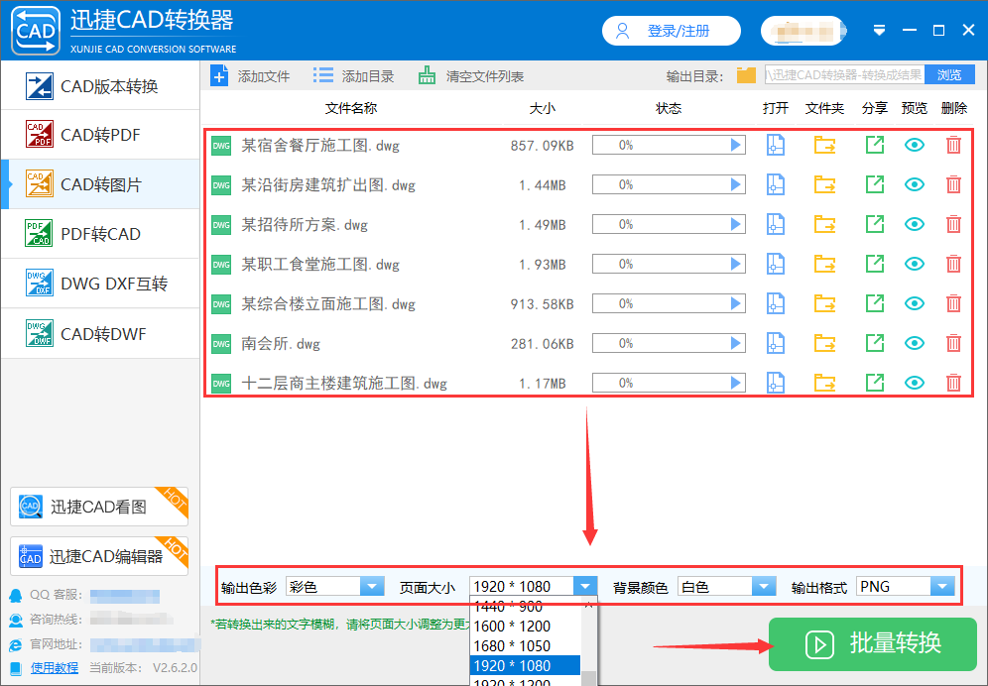The height and width of the screenshot is (686, 988).
Task: Preview 某沿街房建筑扩出图.dwg with eye icon
Action: [x=915, y=184]
